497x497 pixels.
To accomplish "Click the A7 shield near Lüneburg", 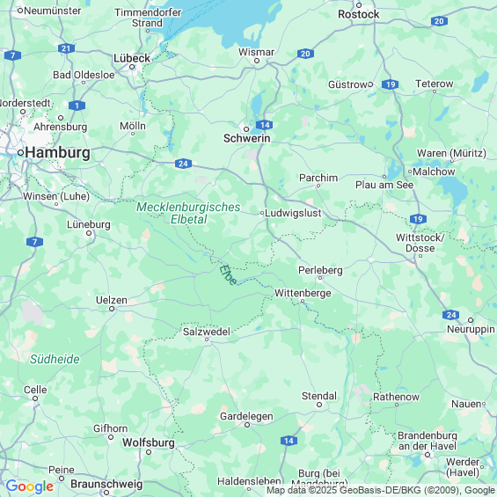I will tap(34, 242).
